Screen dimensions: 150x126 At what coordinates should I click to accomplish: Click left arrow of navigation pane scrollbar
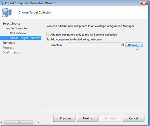pos(2,122)
